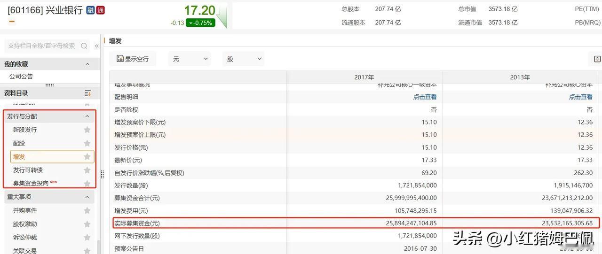The image size is (602, 254).
Task: Collapse the 重大事项 section
Action: click(x=87, y=197)
